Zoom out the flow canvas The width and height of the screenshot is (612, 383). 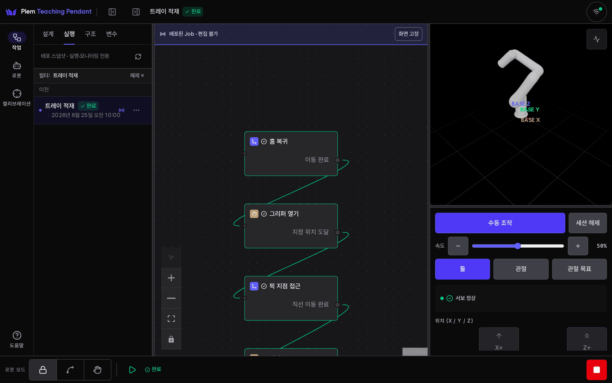(x=171, y=298)
